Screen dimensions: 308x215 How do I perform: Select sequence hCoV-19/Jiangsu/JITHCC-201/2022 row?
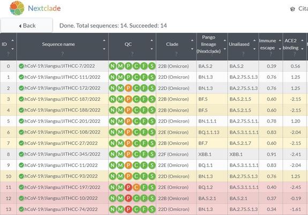click(x=154, y=121)
